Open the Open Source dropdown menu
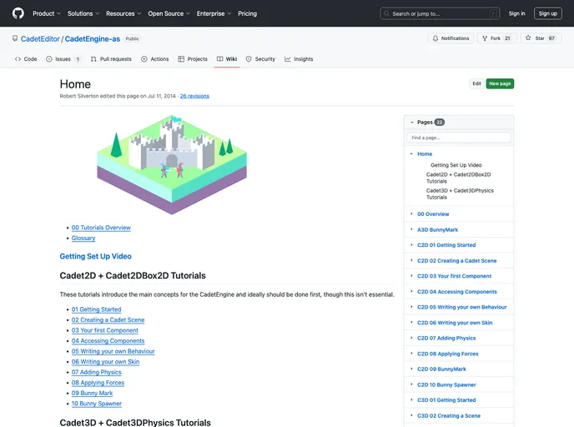574x427 pixels. [169, 13]
